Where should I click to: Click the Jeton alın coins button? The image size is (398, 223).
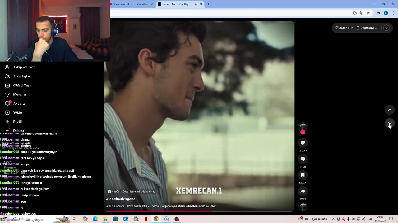tap(344, 28)
